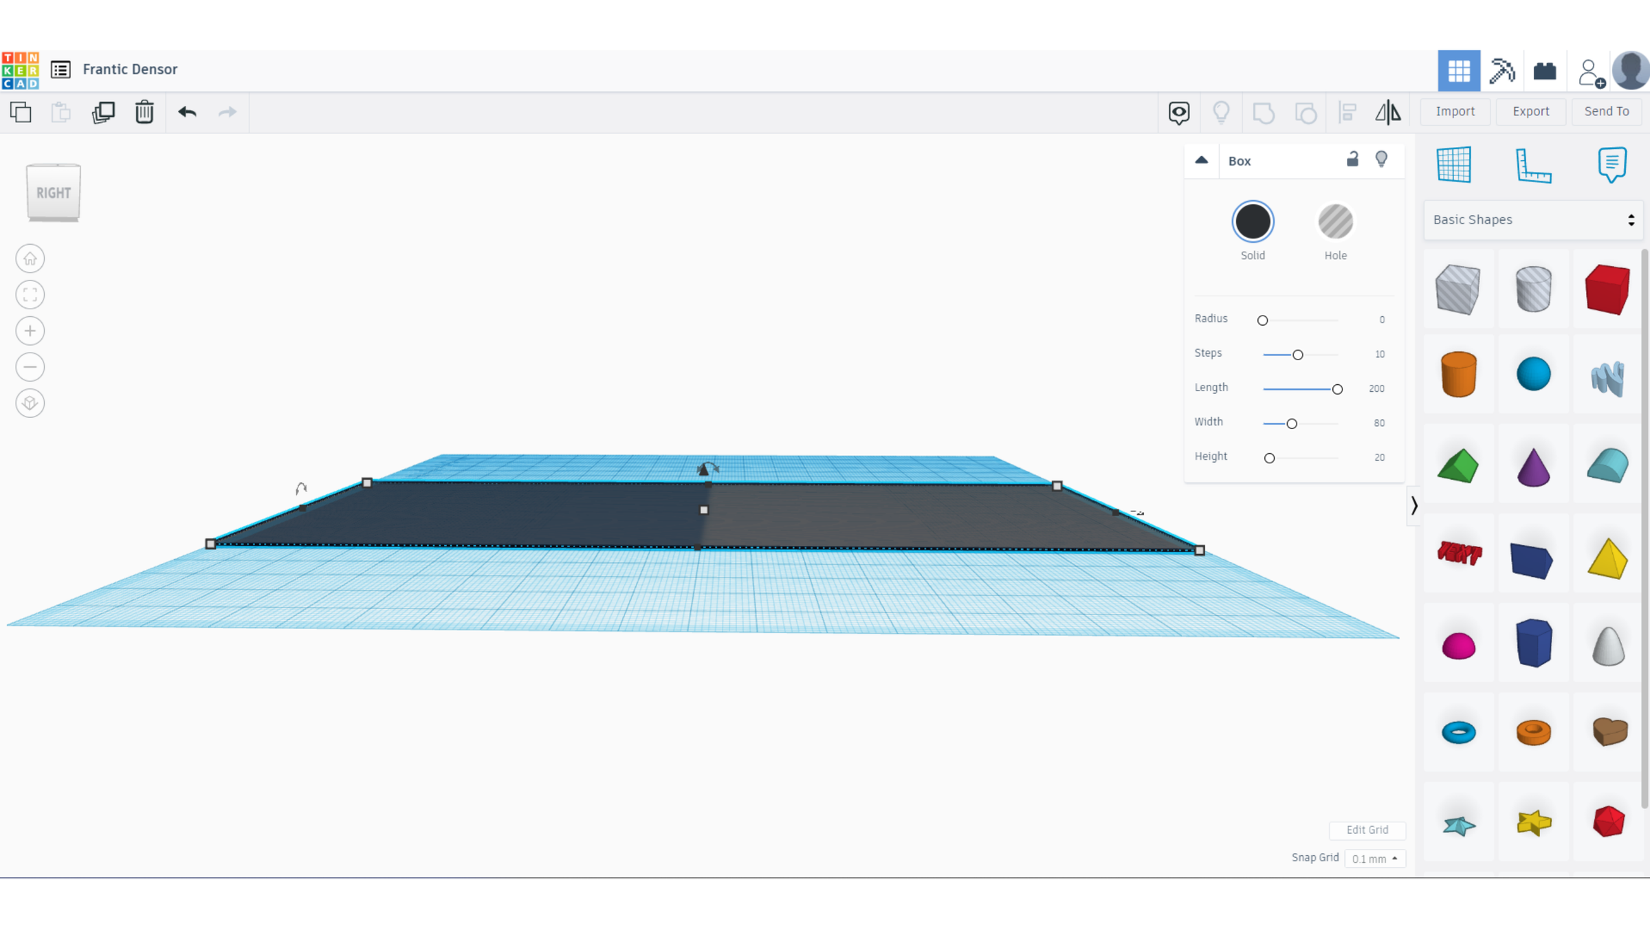Click the Zoom in plus icon
This screenshot has width=1650, height=928.
[30, 331]
